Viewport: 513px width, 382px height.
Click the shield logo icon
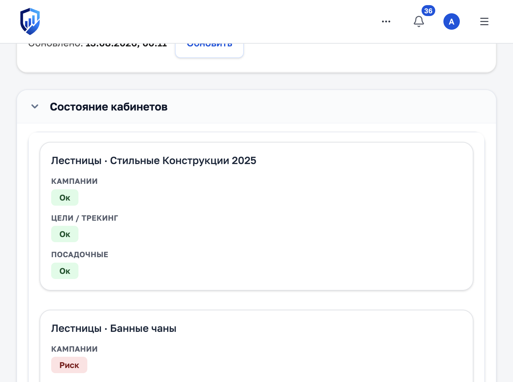[x=30, y=21]
